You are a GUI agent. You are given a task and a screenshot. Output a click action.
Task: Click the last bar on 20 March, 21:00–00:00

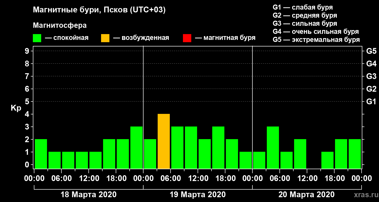(355, 154)
